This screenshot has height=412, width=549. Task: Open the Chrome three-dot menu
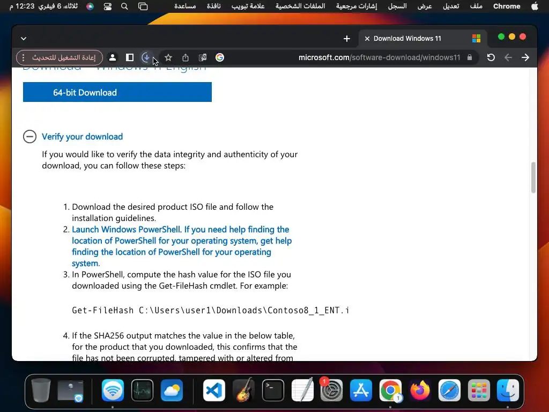[x=24, y=57]
